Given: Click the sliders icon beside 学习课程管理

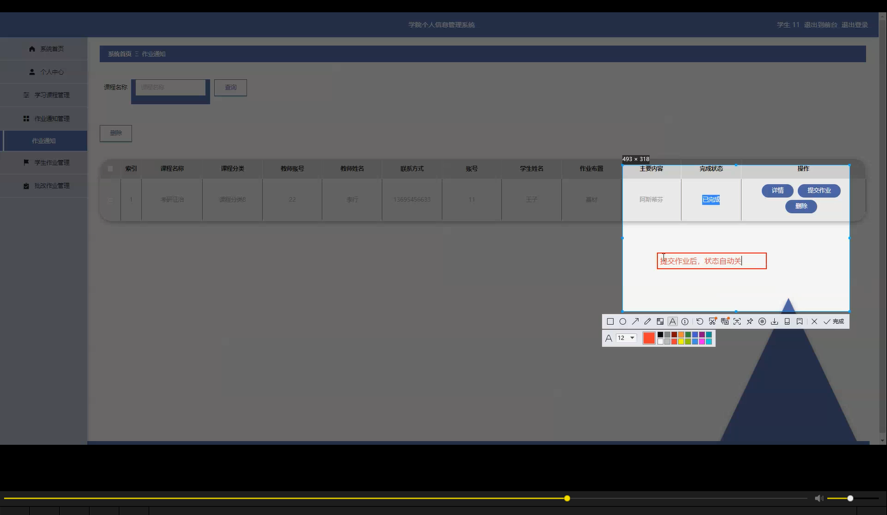Looking at the screenshot, I should tap(26, 95).
